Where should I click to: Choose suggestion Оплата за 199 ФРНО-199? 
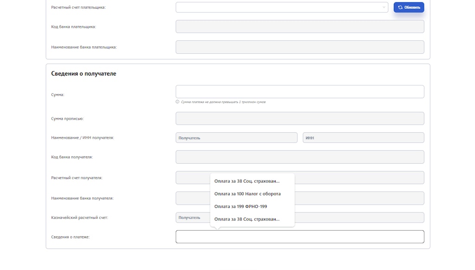pyautogui.click(x=241, y=206)
